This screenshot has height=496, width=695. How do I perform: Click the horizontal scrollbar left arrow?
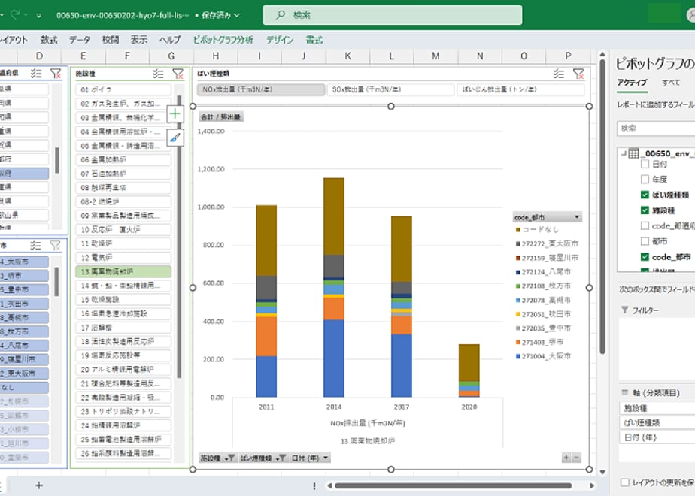[329, 485]
